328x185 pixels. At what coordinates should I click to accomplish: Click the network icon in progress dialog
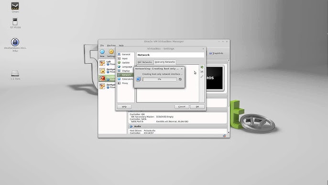(138, 79)
